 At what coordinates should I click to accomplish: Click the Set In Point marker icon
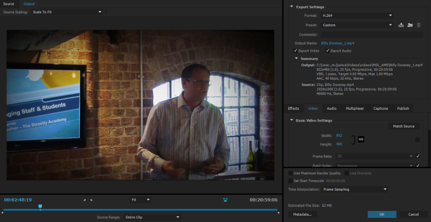coord(84,200)
